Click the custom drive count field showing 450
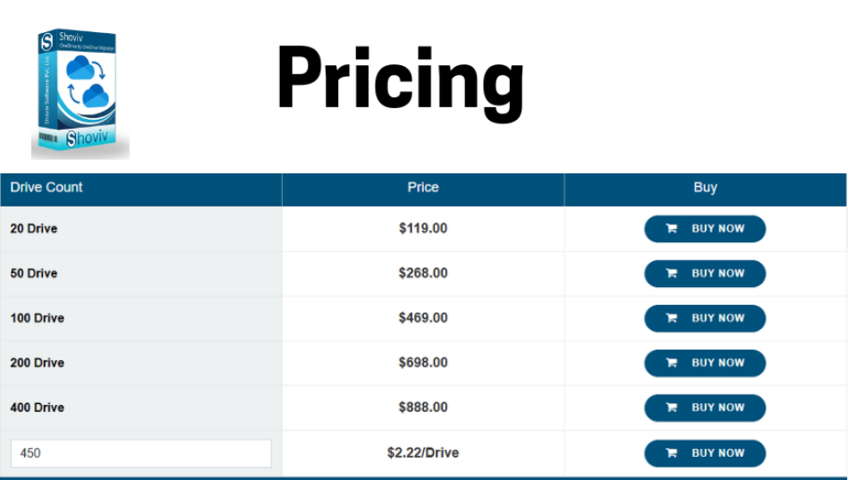 point(140,453)
